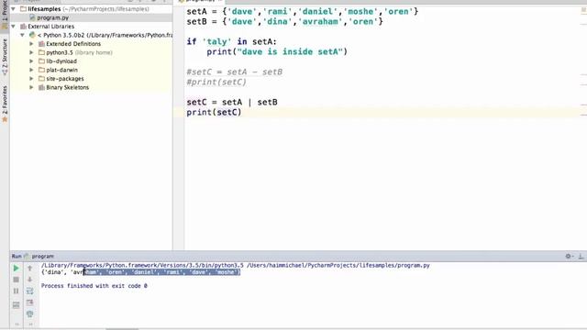This screenshot has width=587, height=330.
Task: Select program.py in the project tree
Action: pos(53,17)
